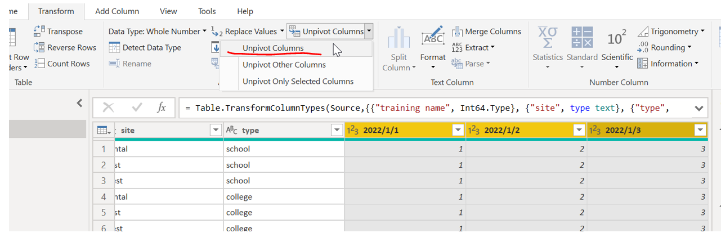Click the arrow beside Unpivot Columns button
This screenshot has height=233, width=721.
pyautogui.click(x=369, y=32)
